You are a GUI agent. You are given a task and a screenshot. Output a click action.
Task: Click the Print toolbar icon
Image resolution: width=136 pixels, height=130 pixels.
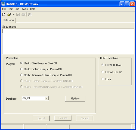tap(23, 14)
